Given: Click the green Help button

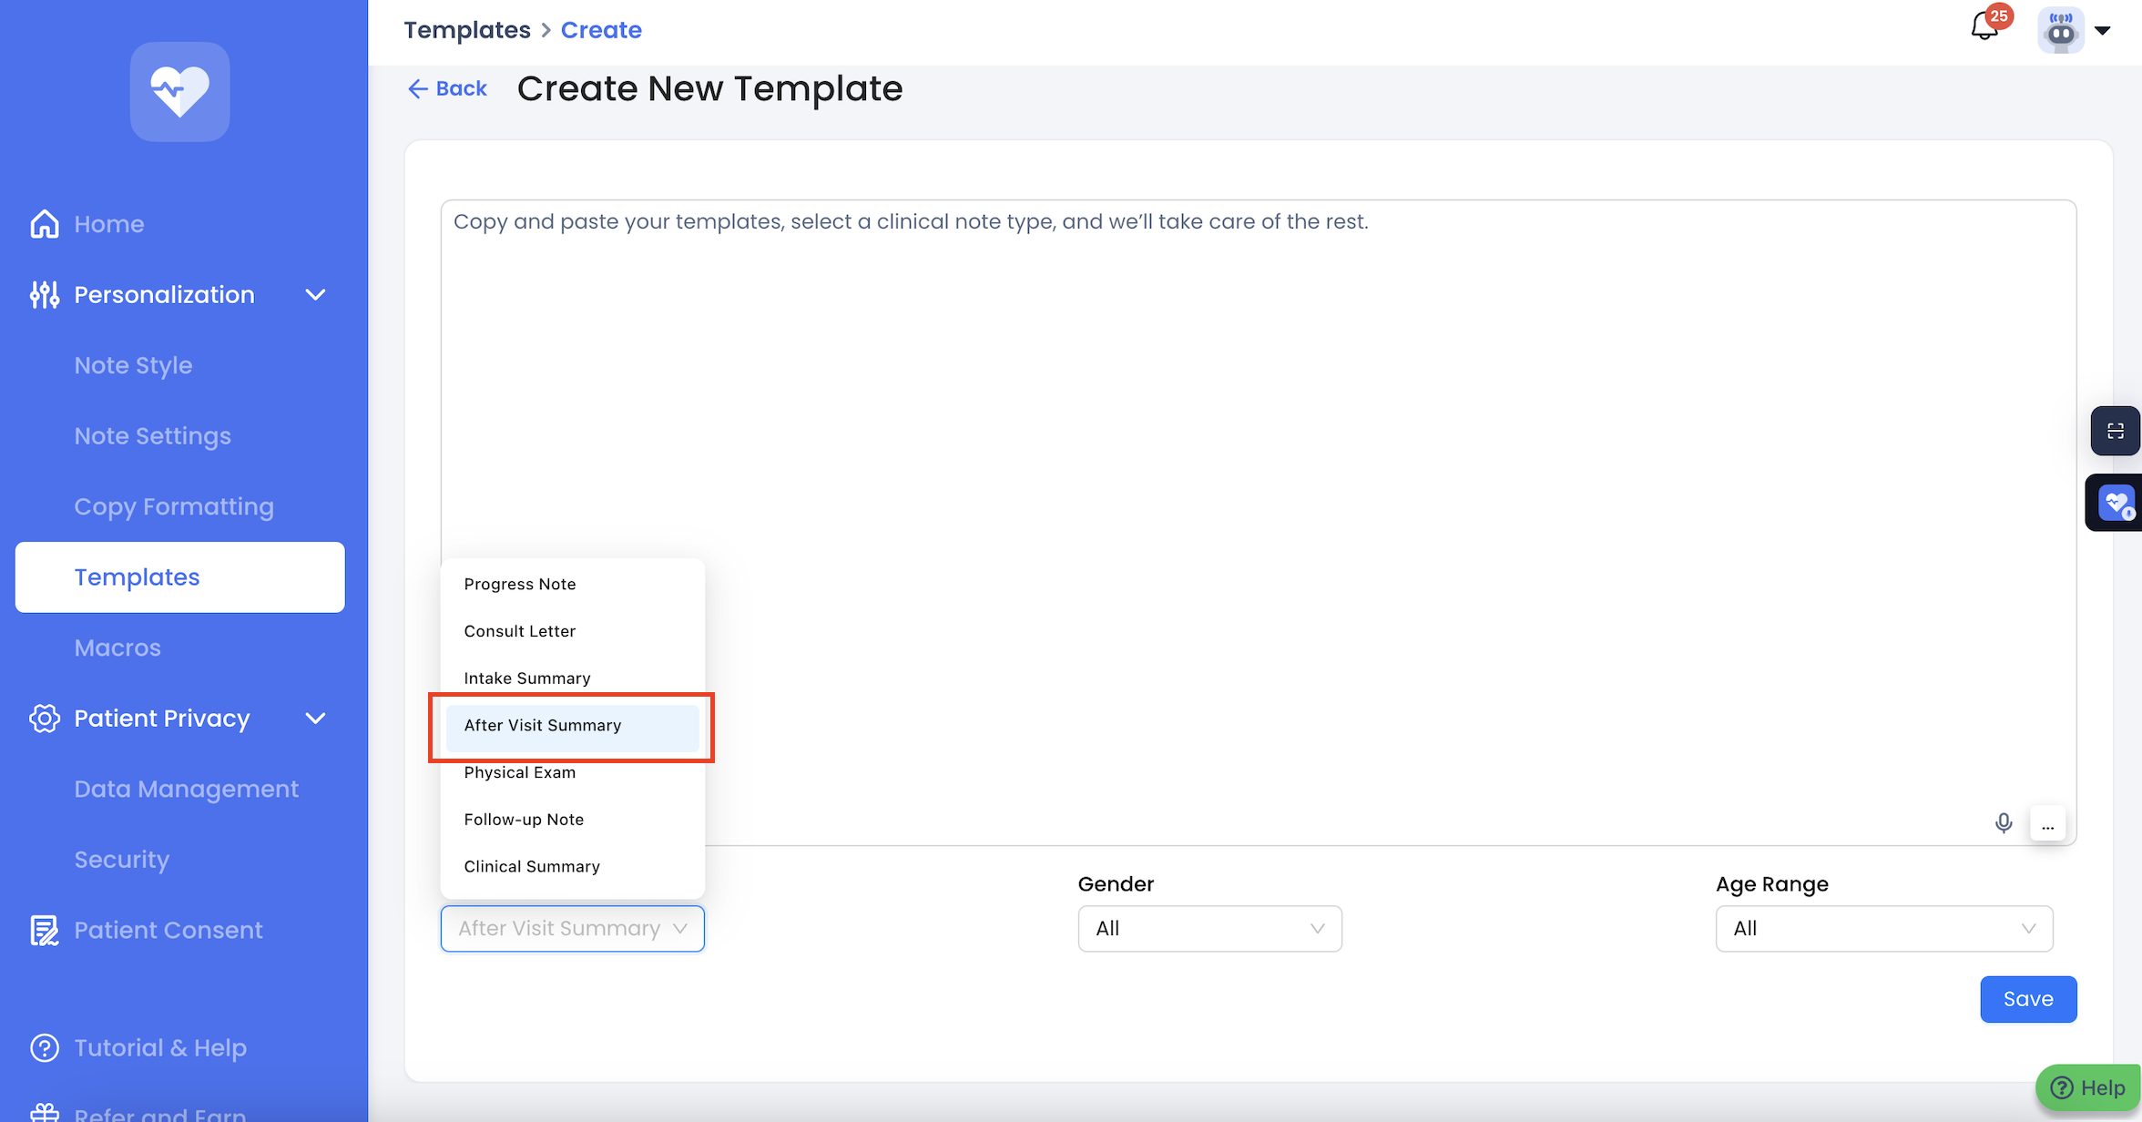Looking at the screenshot, I should [2089, 1087].
